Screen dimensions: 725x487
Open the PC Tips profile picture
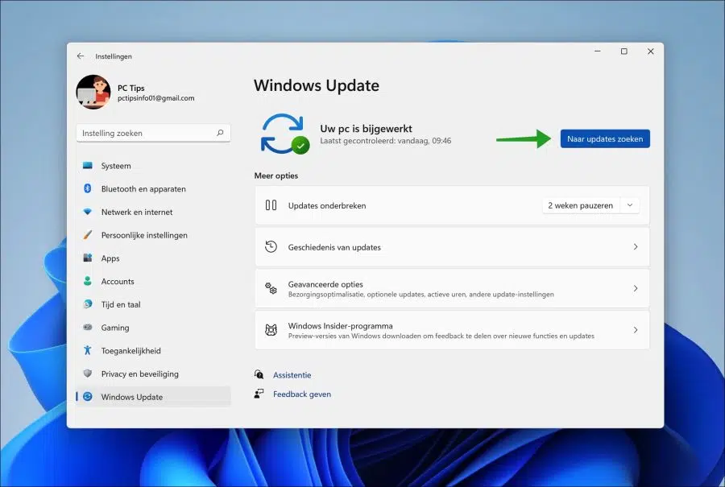93,92
